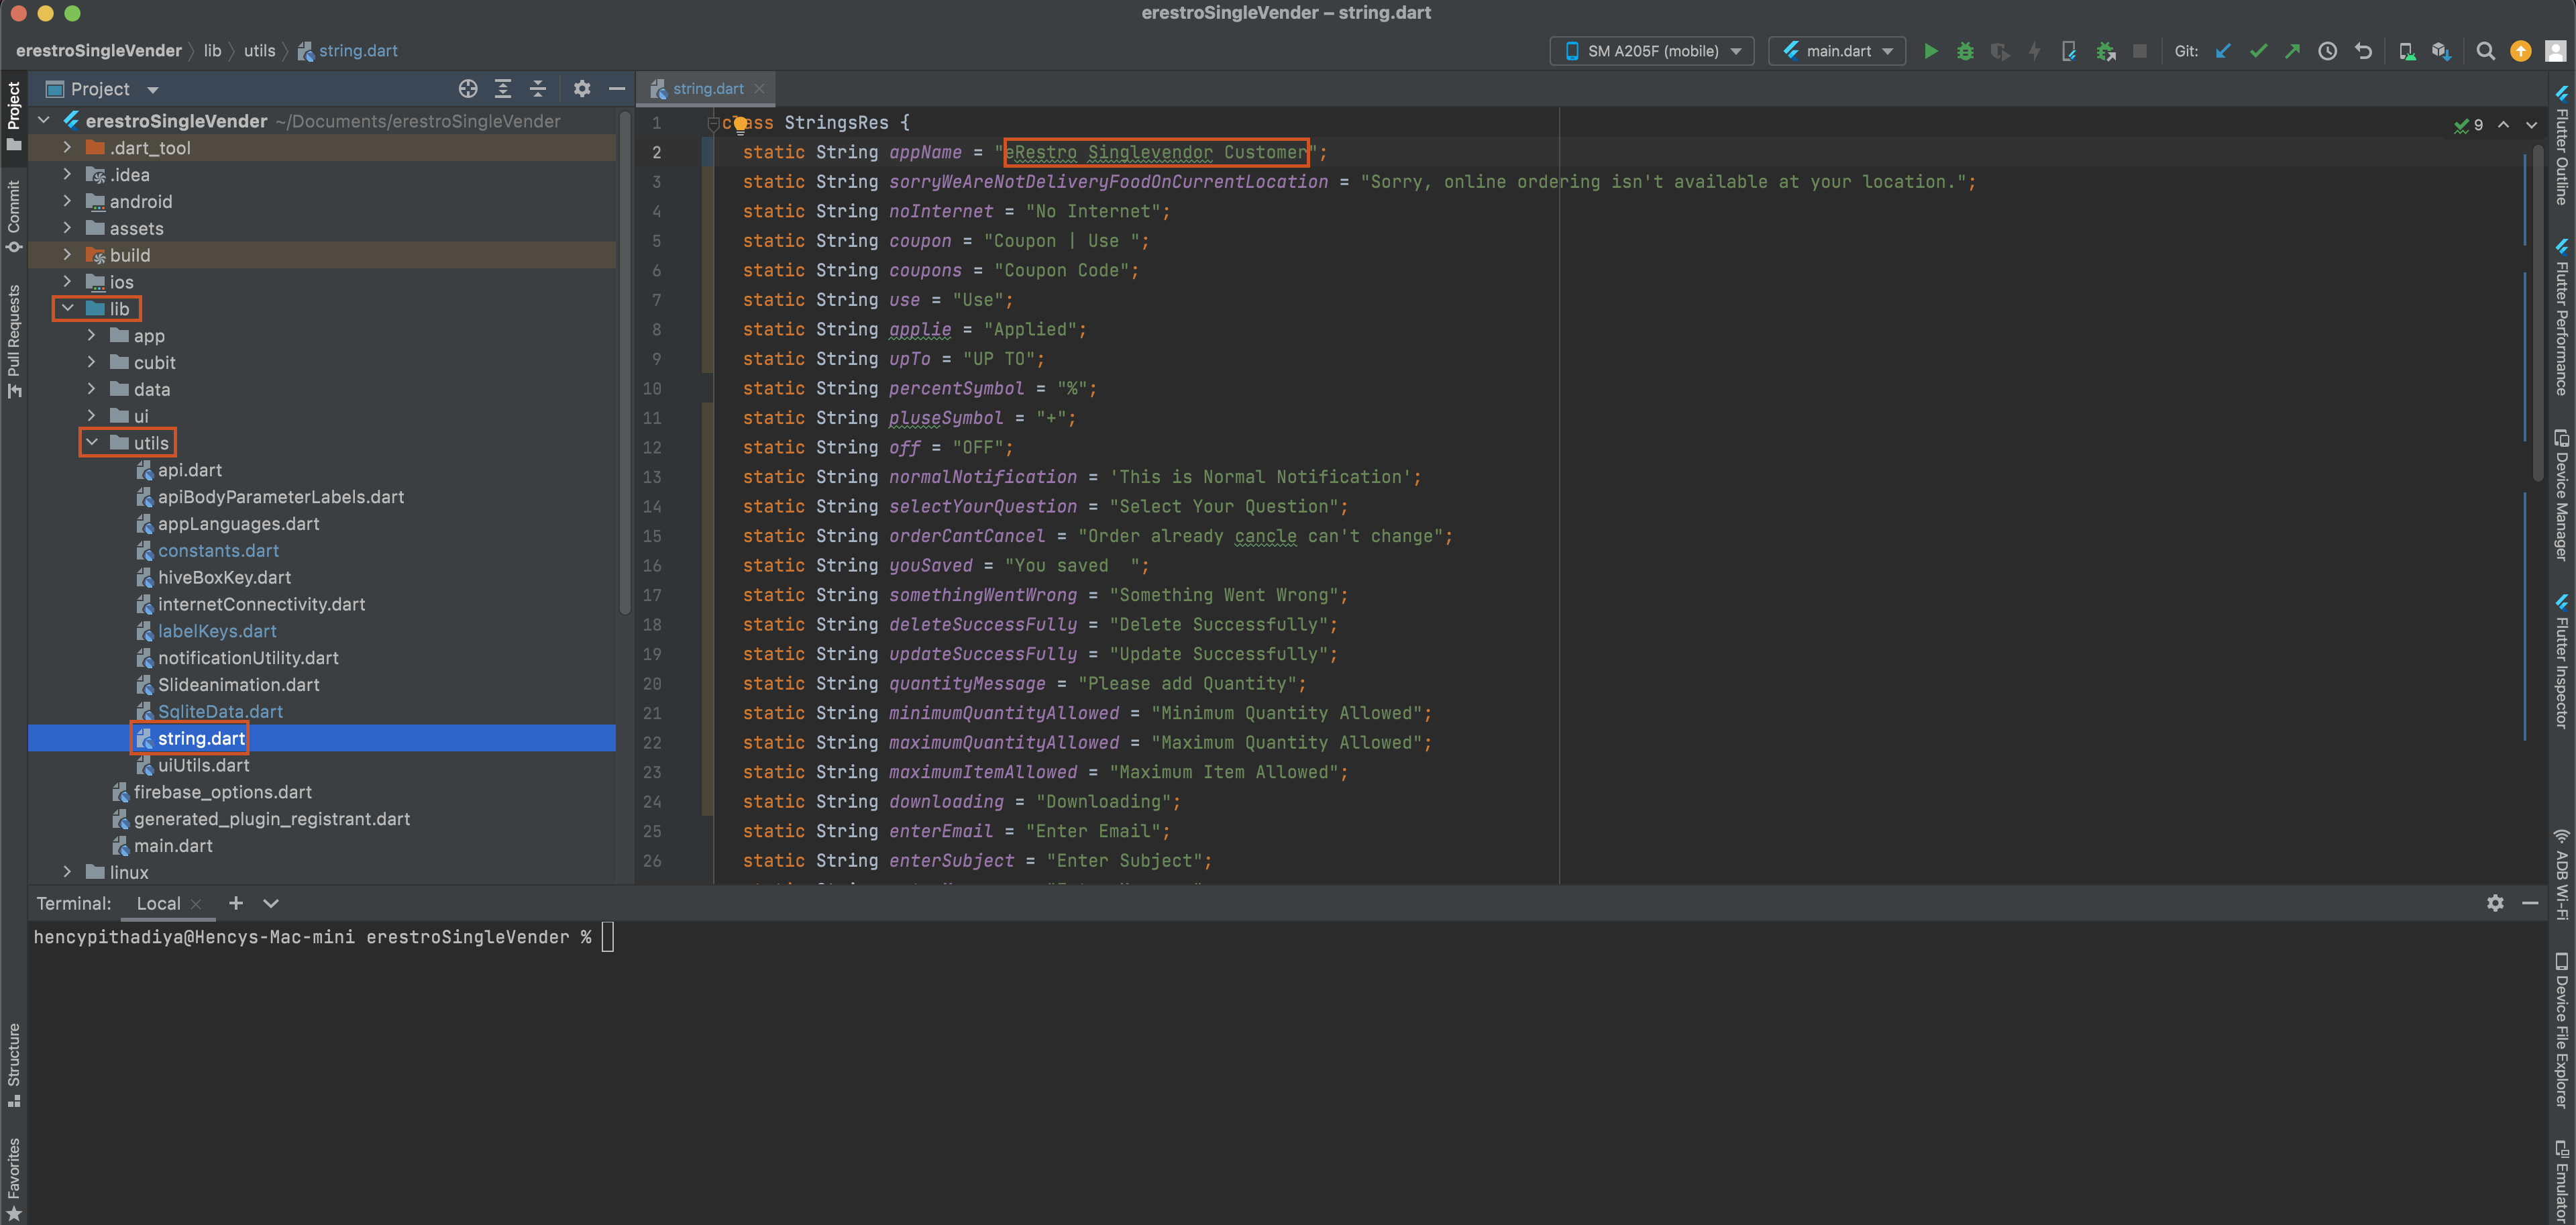Collapse all in Project panel

point(538,89)
